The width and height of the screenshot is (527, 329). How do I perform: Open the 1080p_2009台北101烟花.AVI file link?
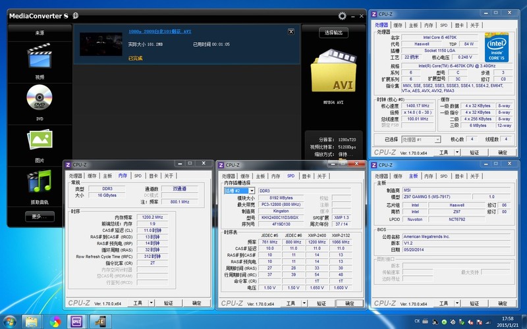(159, 32)
